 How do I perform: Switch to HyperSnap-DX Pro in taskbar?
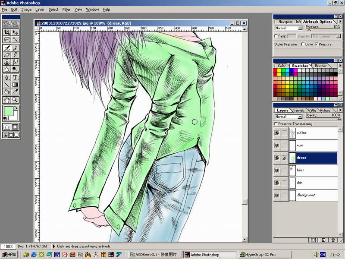pyautogui.click(x=265, y=255)
